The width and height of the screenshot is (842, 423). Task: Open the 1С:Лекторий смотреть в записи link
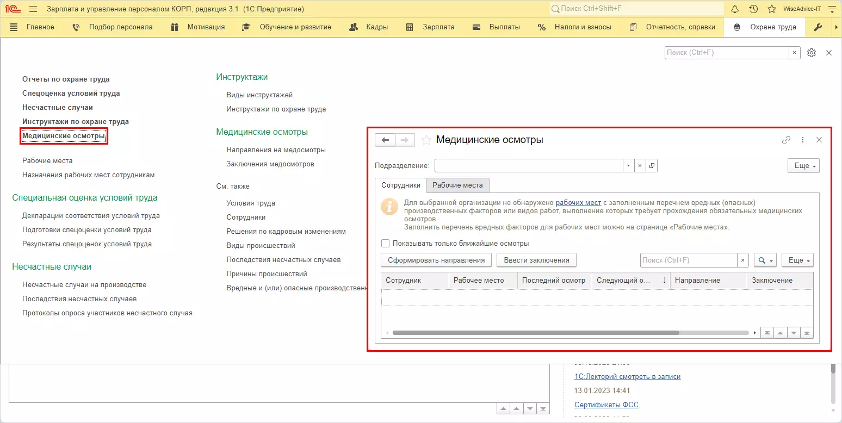(628, 377)
